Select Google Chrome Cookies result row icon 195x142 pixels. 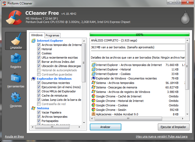coord(93,105)
